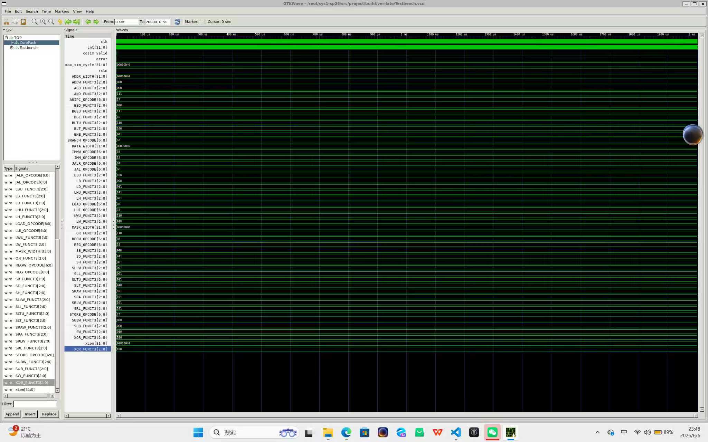Expand the Testbench hierarchy node
The width and height of the screenshot is (708, 442).
[x=12, y=48]
